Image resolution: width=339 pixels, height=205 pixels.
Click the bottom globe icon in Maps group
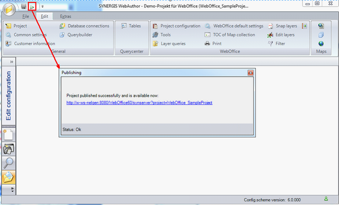[x=321, y=43]
